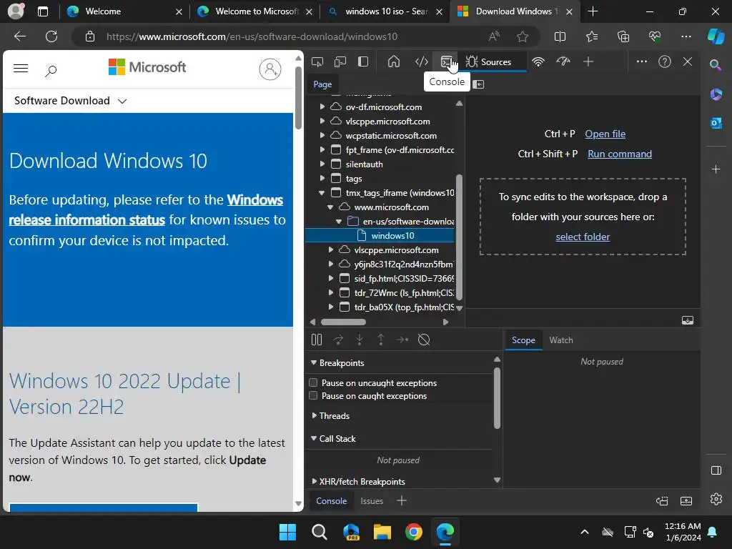732x549 pixels.
Task: Open the Windows Start menu
Action: (x=287, y=532)
